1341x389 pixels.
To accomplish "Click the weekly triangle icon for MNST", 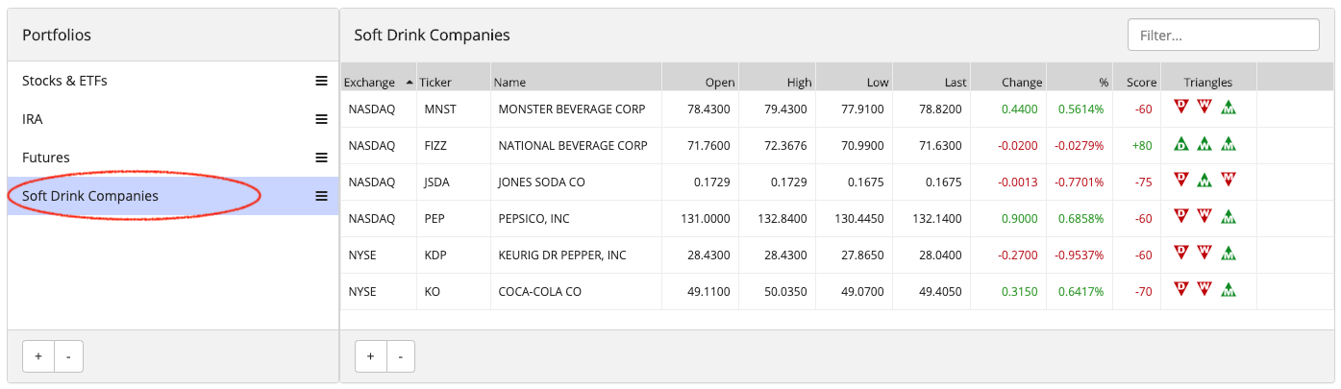I will click(1204, 108).
